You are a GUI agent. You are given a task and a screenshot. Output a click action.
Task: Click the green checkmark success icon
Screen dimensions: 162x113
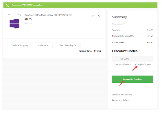coord(8,5)
